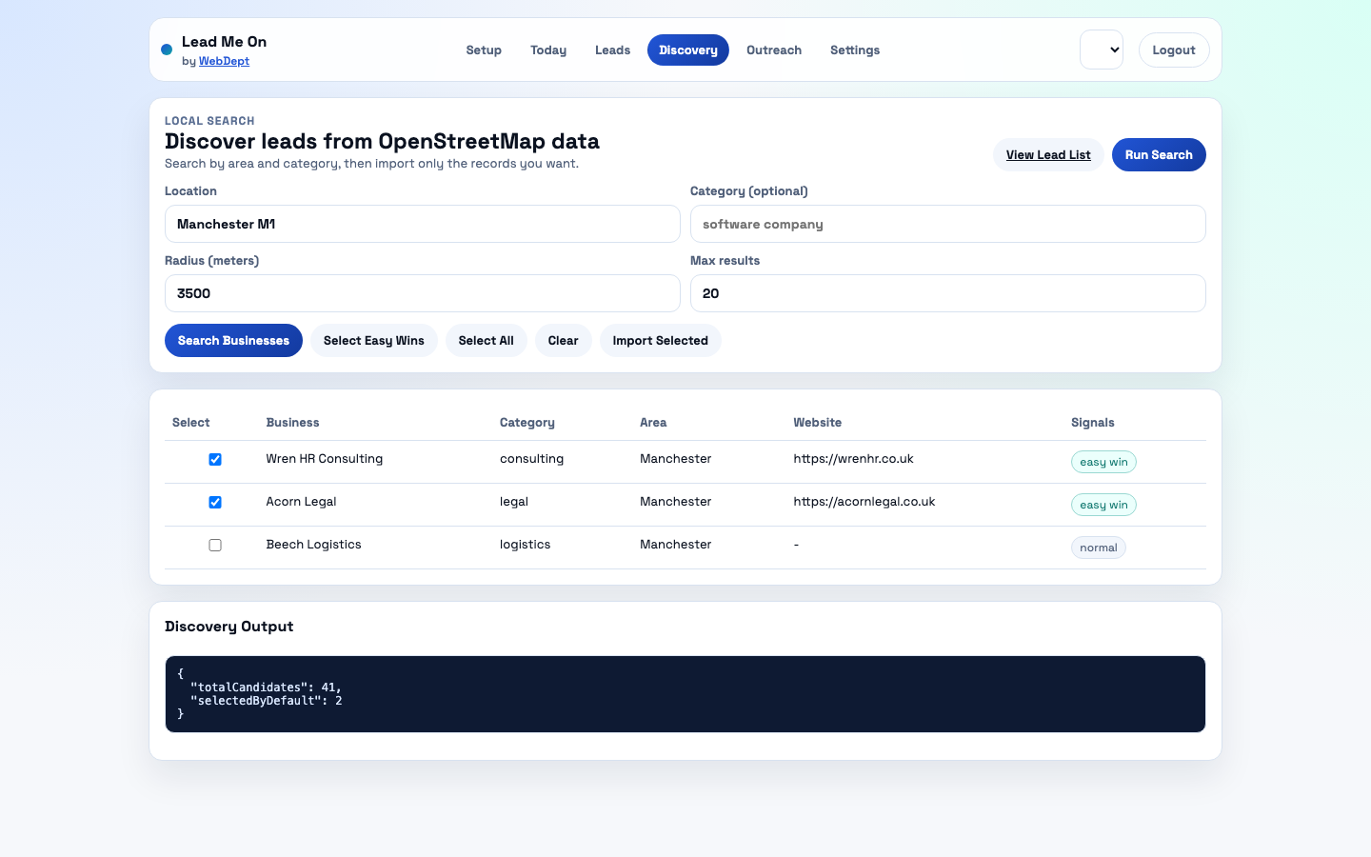Focus the Radius meters field

422,294
